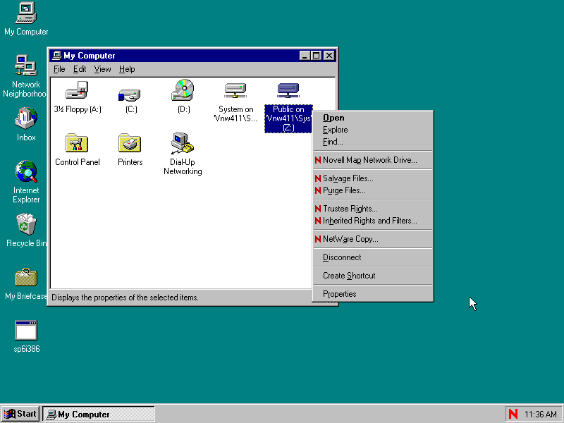Click the 11:36 AM taskbar clock
Viewport: 564px width, 423px height.
tap(541, 415)
